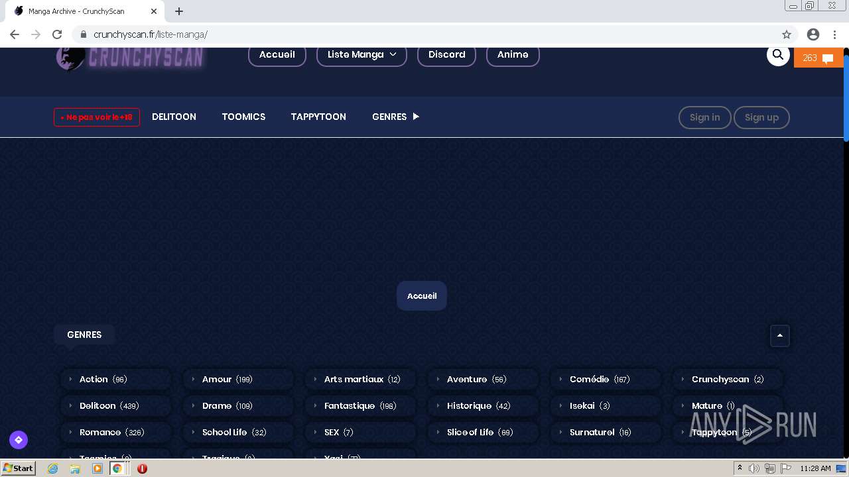Filter by School Life genre

click(239, 432)
